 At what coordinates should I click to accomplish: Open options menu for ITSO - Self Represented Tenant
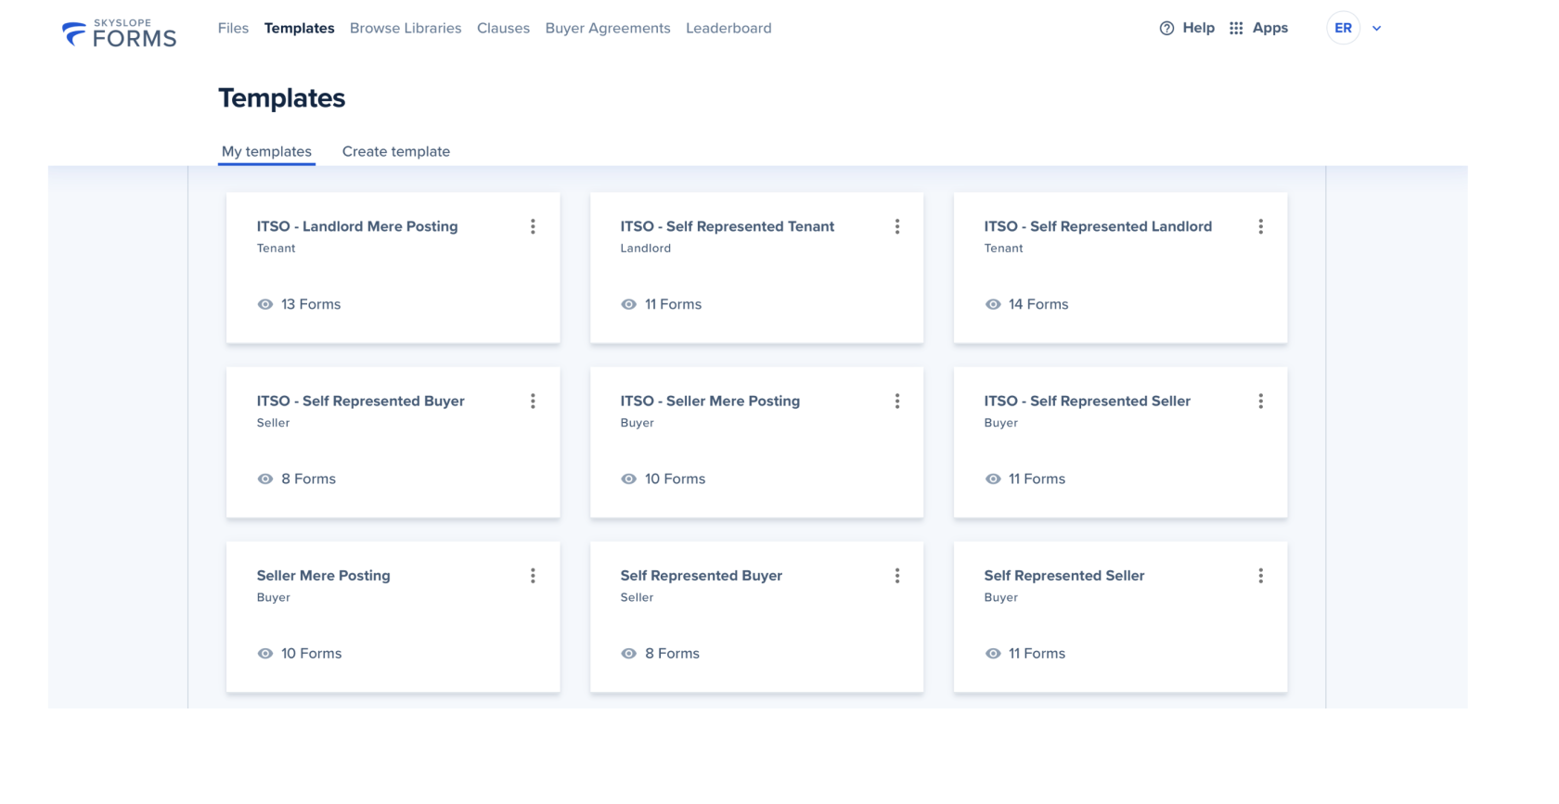click(897, 226)
